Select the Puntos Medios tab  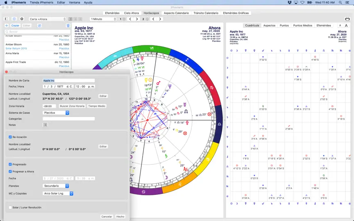(x=302, y=25)
